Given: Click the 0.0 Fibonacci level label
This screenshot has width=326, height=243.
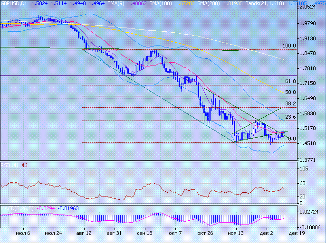Looking at the screenshot, I should tap(292, 139).
